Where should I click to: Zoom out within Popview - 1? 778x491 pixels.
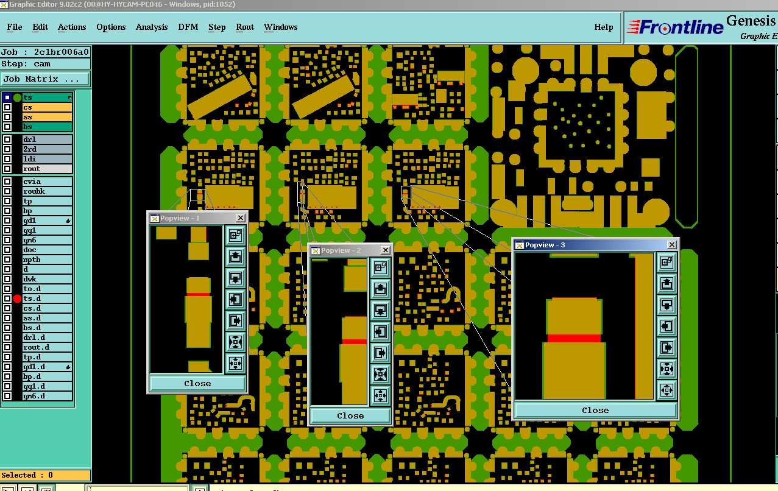[235, 363]
